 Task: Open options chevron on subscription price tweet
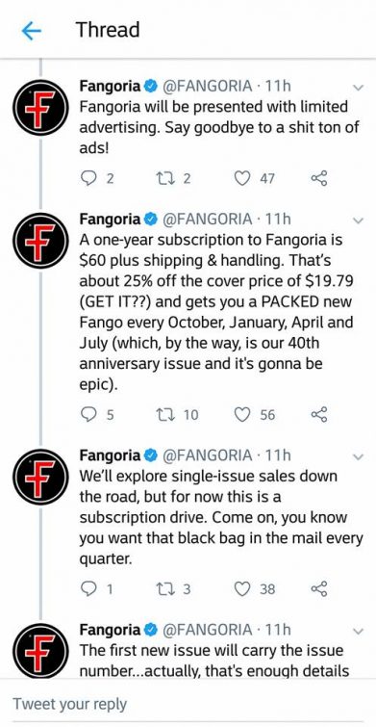[358, 221]
